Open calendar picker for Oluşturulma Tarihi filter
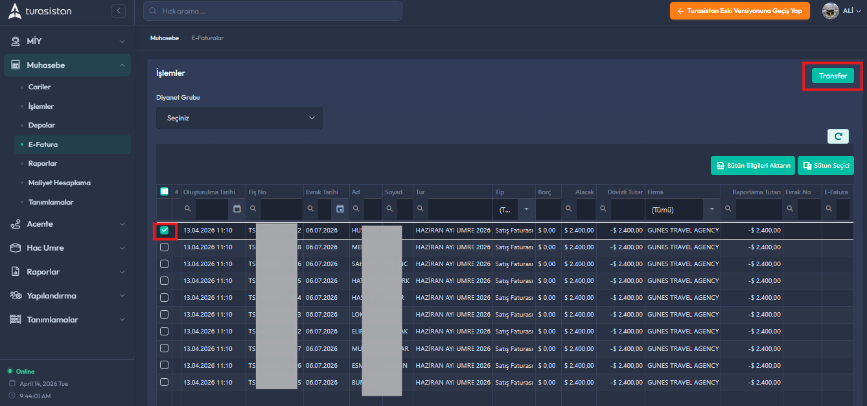This screenshot has width=867, height=406. coord(237,209)
